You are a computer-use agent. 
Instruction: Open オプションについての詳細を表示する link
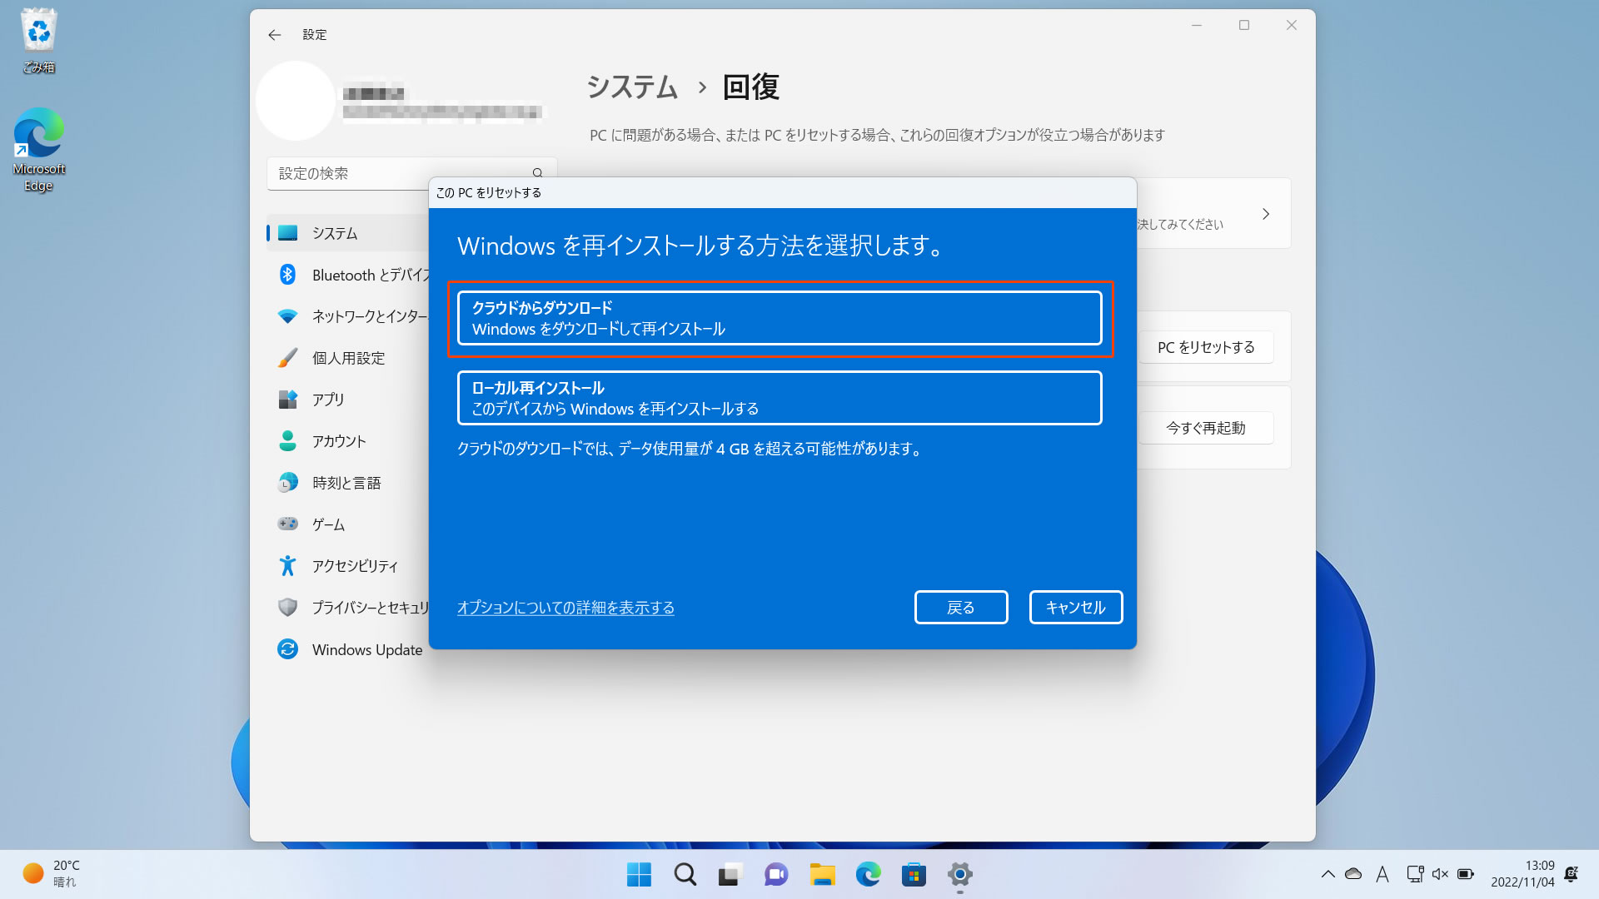[x=565, y=608]
